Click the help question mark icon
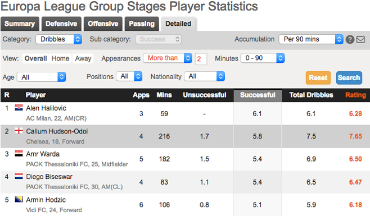Screen dimensions: 370x216 tap(350, 39)
